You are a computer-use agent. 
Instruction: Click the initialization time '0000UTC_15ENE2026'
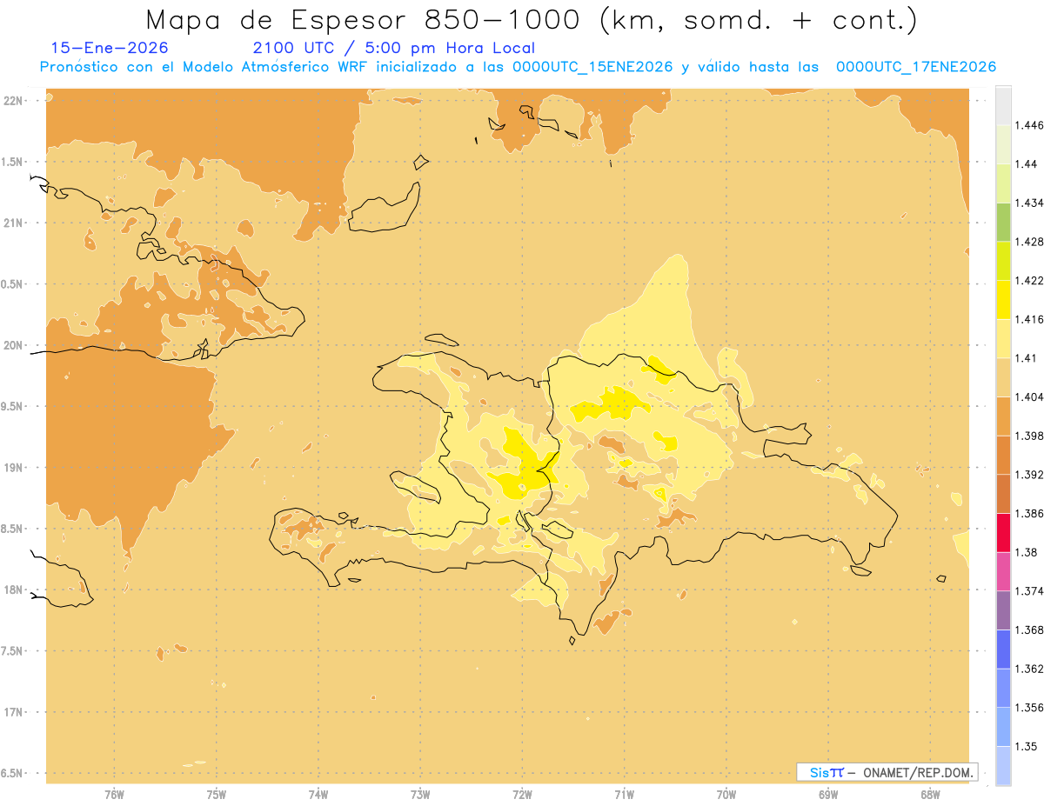click(592, 67)
